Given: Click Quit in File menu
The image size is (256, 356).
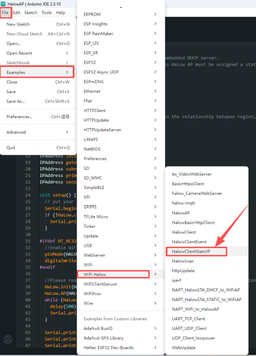Looking at the screenshot, I should coord(38,148).
